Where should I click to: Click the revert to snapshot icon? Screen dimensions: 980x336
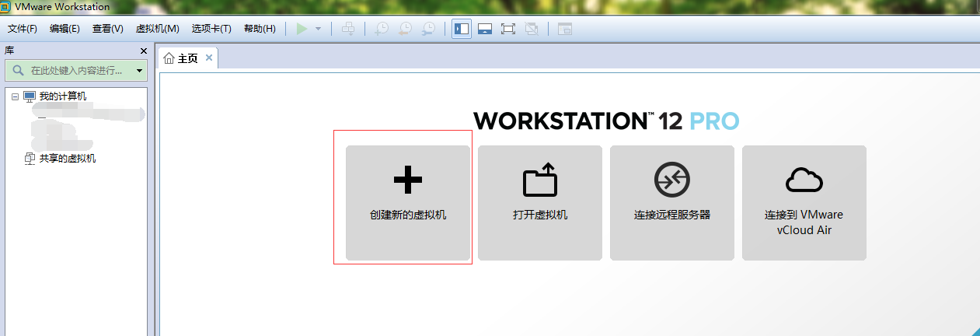pos(405,29)
